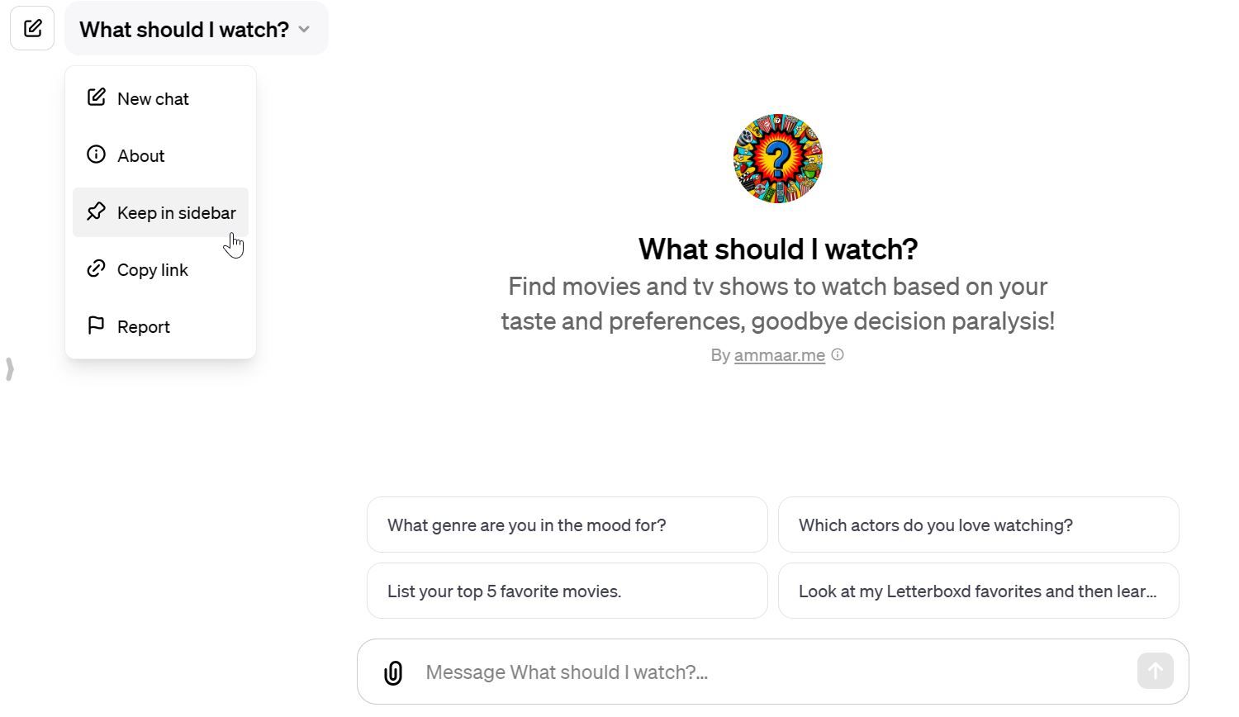Click the new chat compose icon
1239x717 pixels.
(x=32, y=29)
